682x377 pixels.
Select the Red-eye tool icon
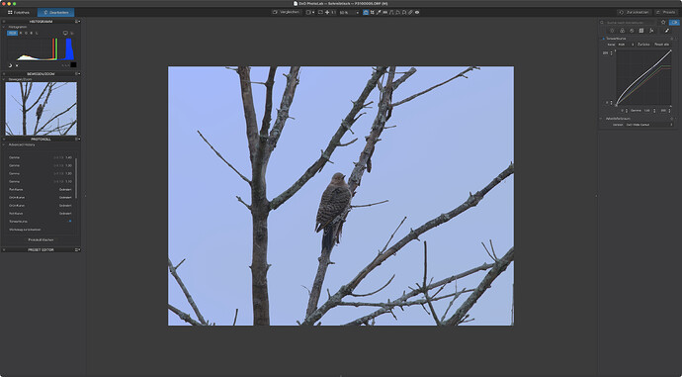(x=417, y=12)
